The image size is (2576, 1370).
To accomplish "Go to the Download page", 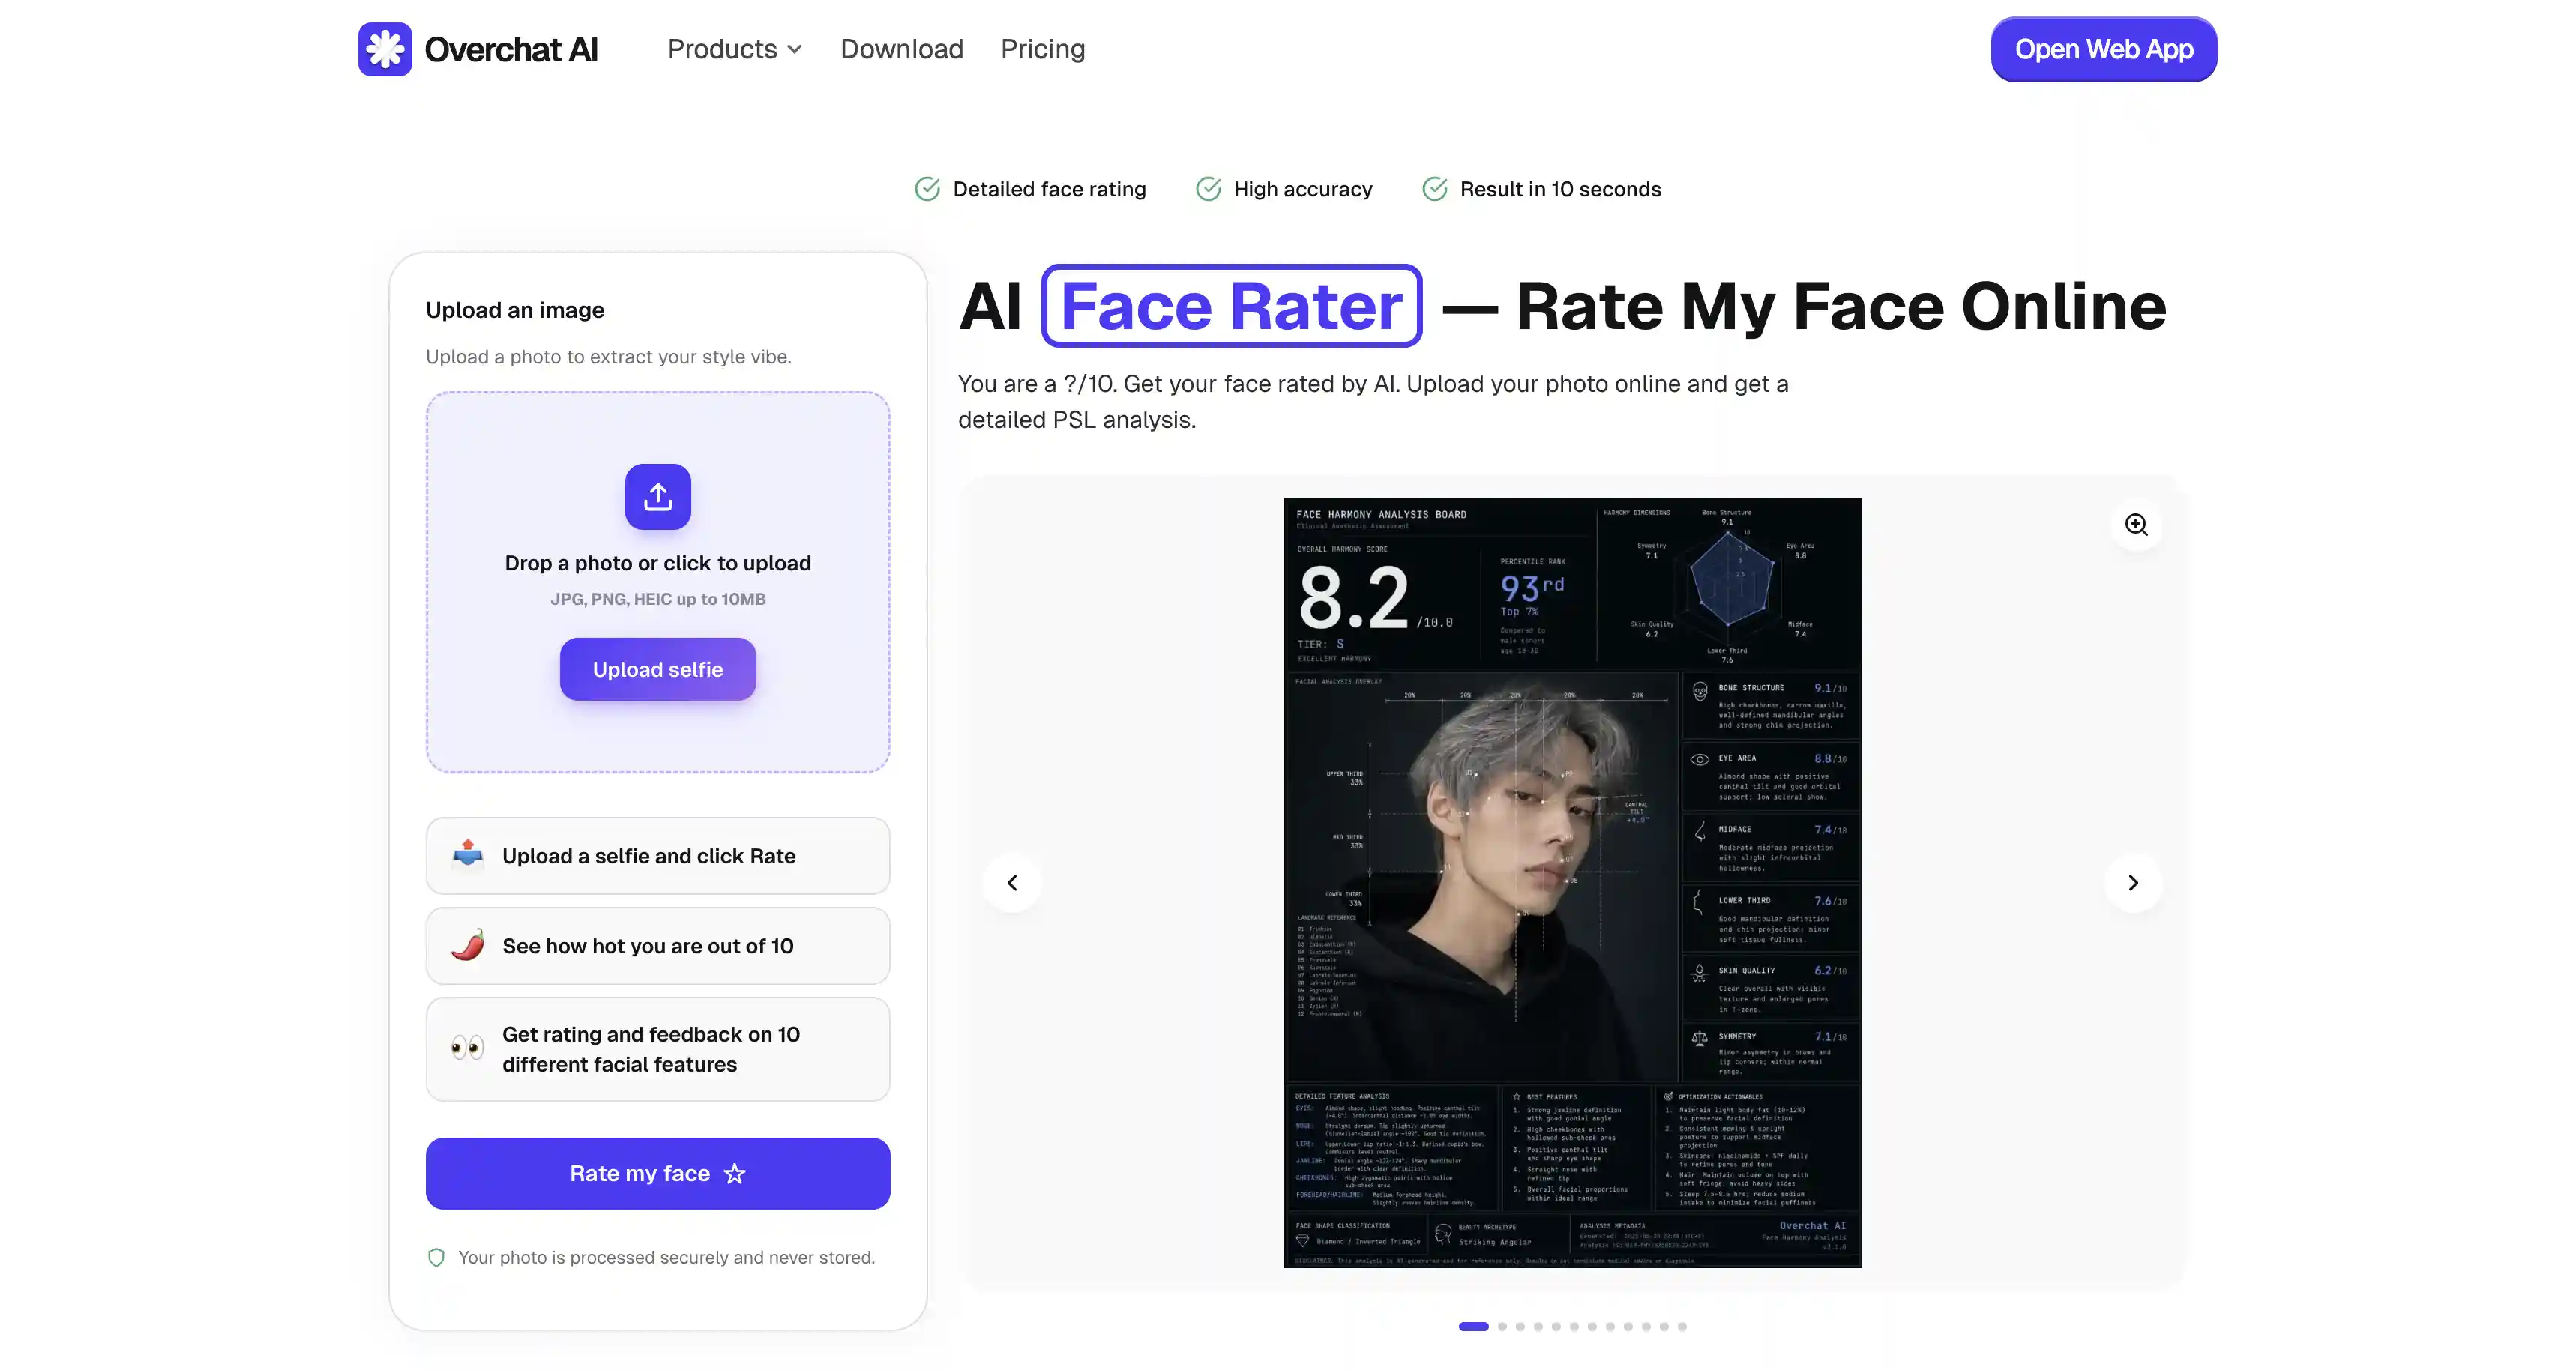I will (x=901, y=49).
